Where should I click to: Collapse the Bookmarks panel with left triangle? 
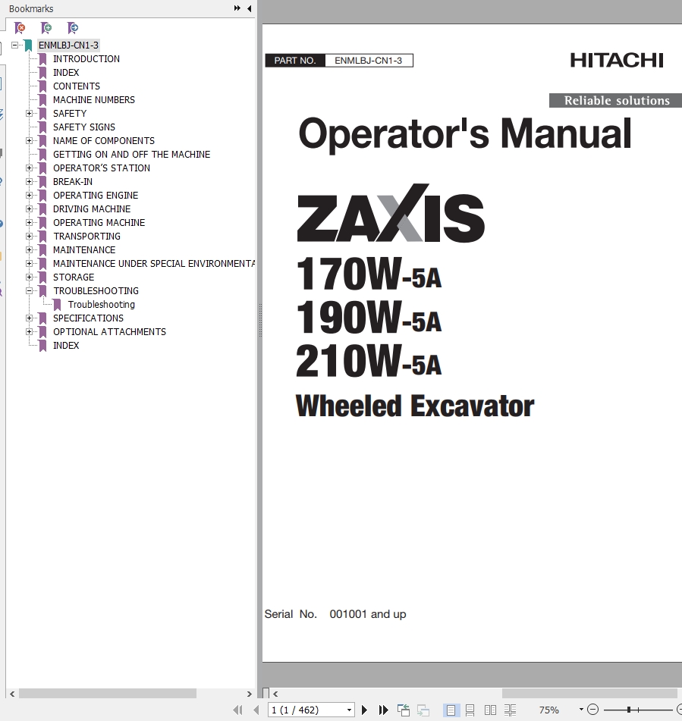click(x=250, y=8)
